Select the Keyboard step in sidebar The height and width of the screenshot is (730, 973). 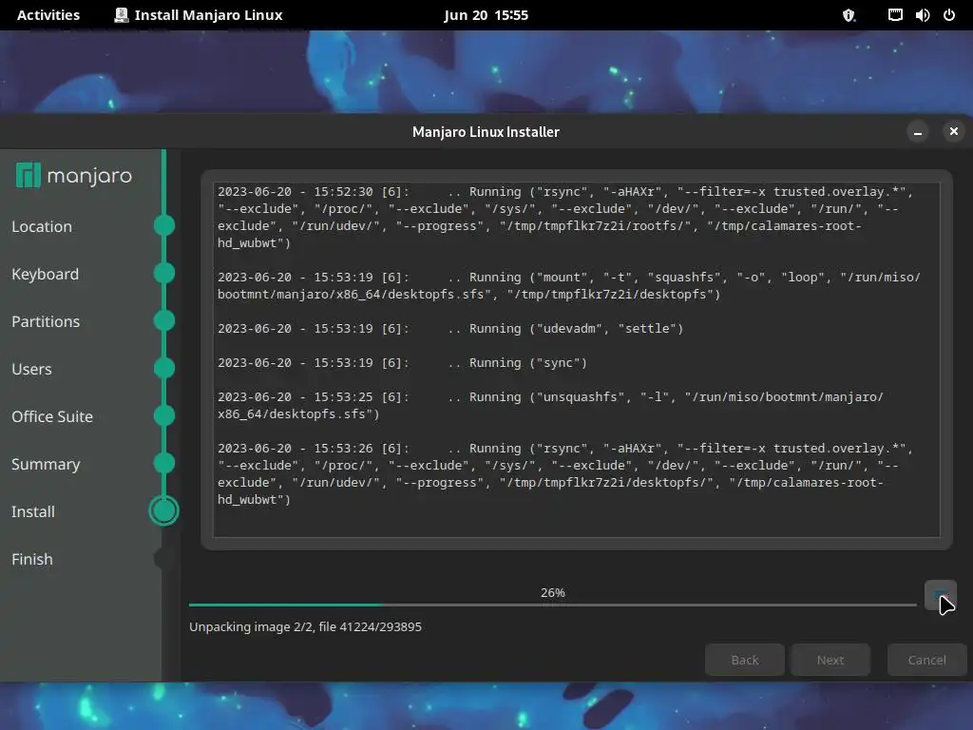tap(46, 274)
